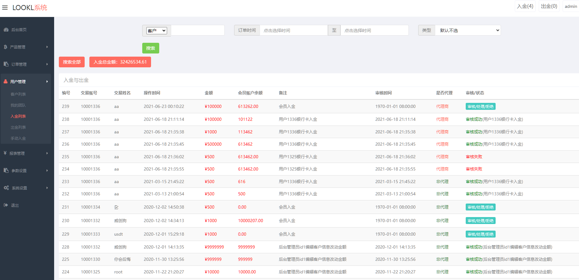Select 手动入金 in the sidebar

click(x=18, y=138)
